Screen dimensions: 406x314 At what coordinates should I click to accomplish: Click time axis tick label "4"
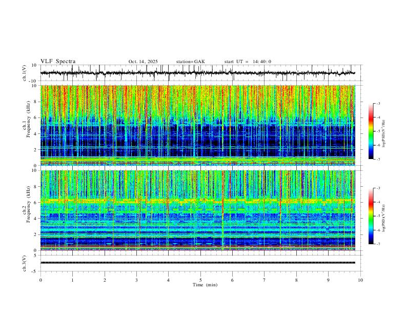point(169,280)
